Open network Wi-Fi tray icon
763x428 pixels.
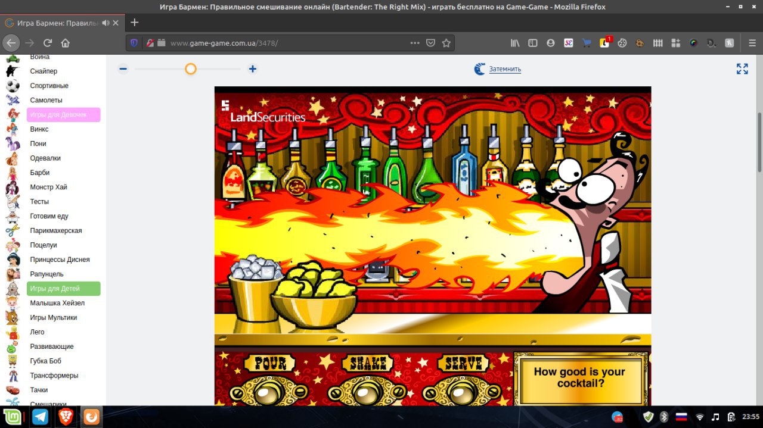coord(700,417)
